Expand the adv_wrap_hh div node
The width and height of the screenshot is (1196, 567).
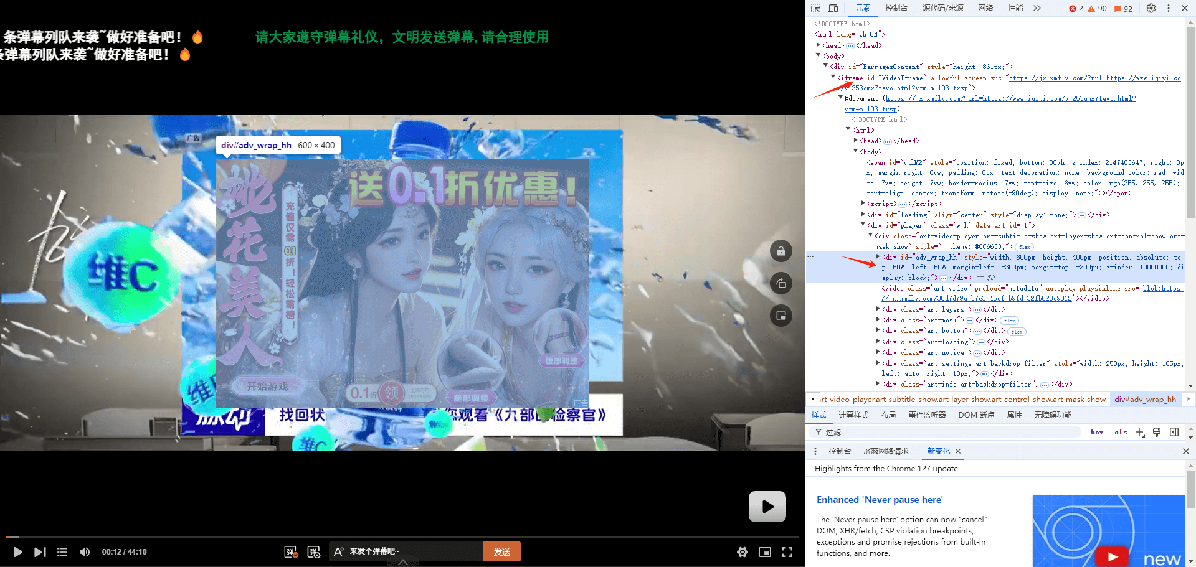point(878,256)
